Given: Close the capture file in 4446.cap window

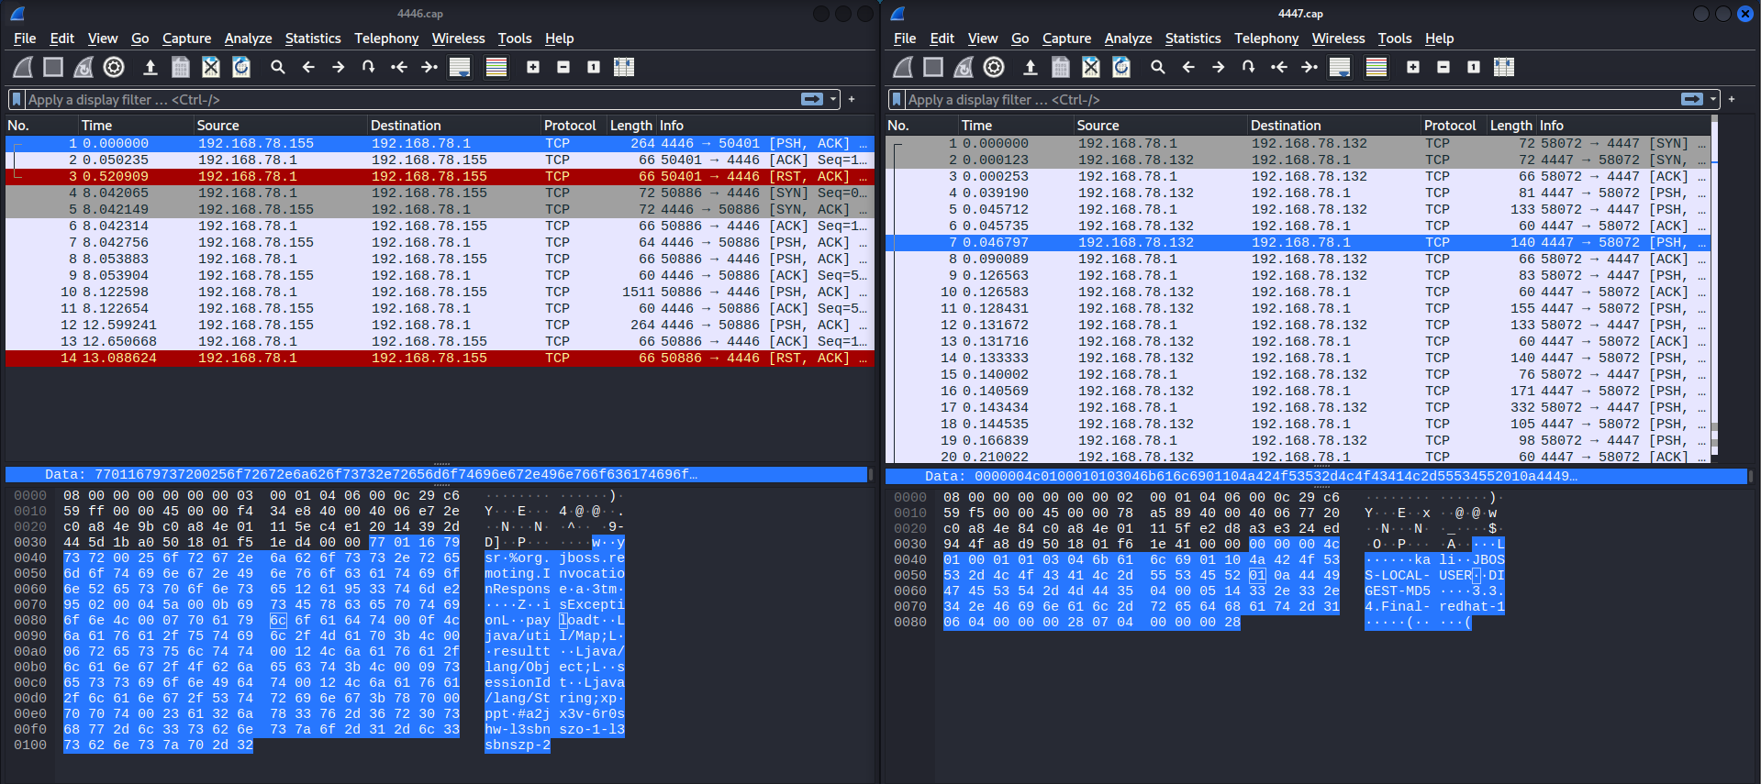Looking at the screenshot, I should (211, 67).
